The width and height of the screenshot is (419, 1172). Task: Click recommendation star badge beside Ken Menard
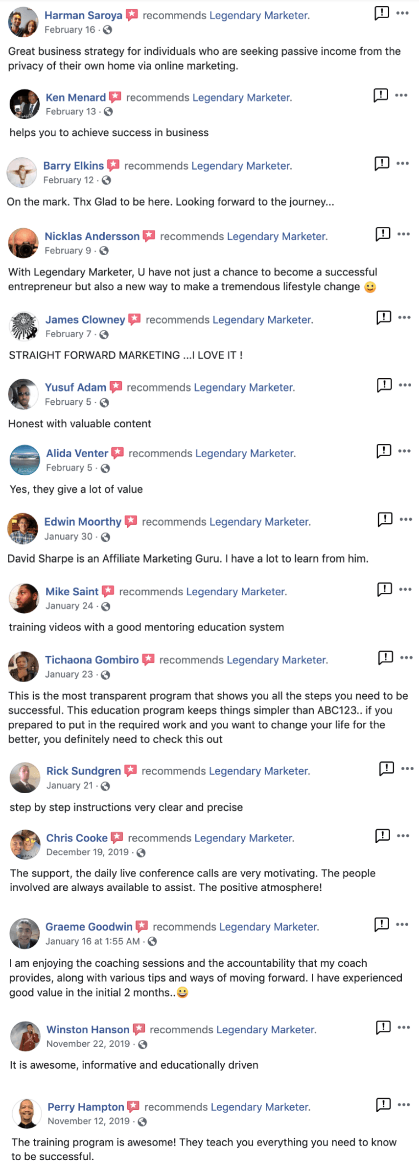115,97
